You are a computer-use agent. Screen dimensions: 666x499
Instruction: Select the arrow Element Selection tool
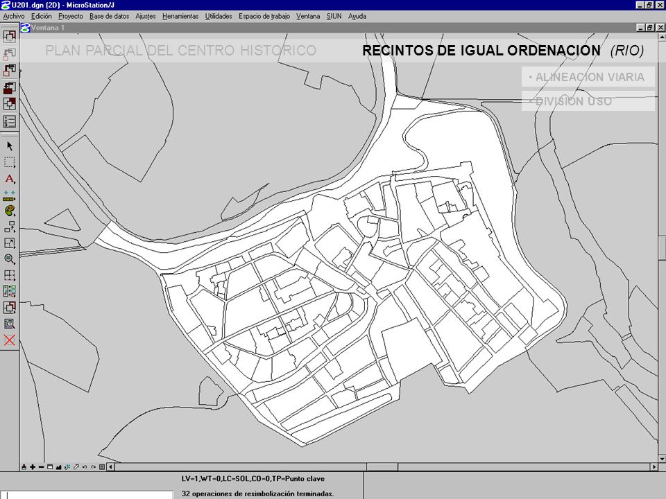click(9, 146)
